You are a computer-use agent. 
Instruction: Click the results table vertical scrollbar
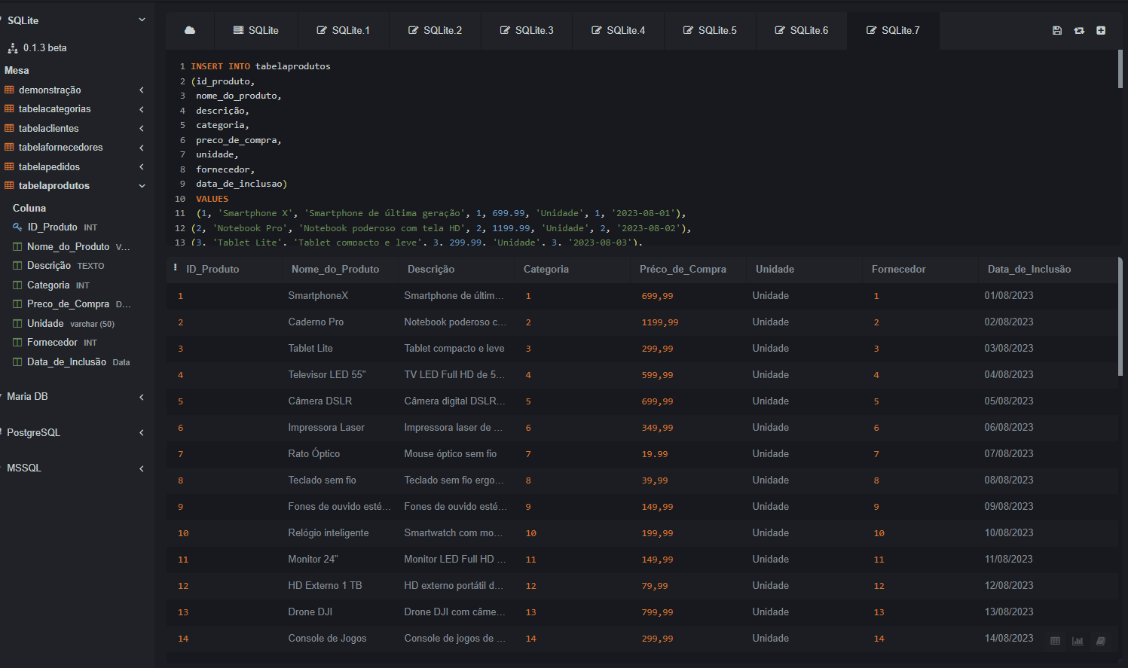coord(1120,316)
